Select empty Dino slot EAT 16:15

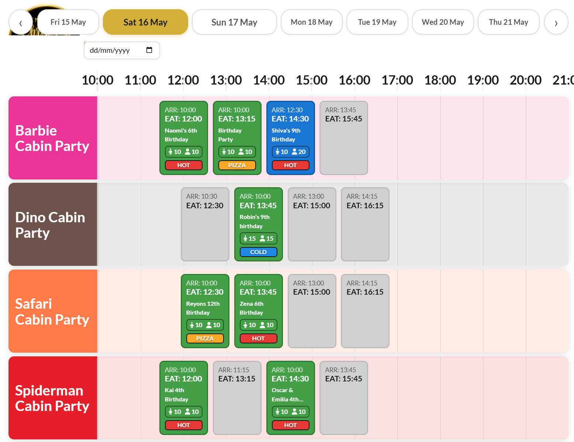point(365,224)
